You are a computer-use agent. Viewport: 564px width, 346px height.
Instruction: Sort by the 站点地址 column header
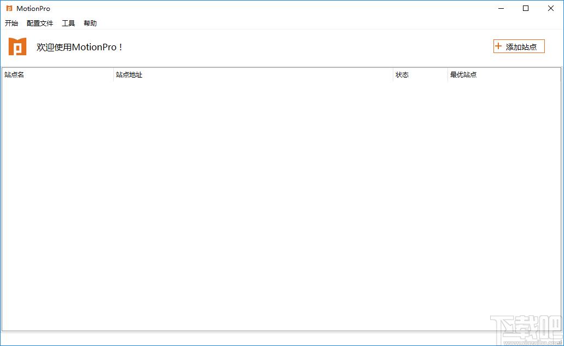tap(253, 75)
